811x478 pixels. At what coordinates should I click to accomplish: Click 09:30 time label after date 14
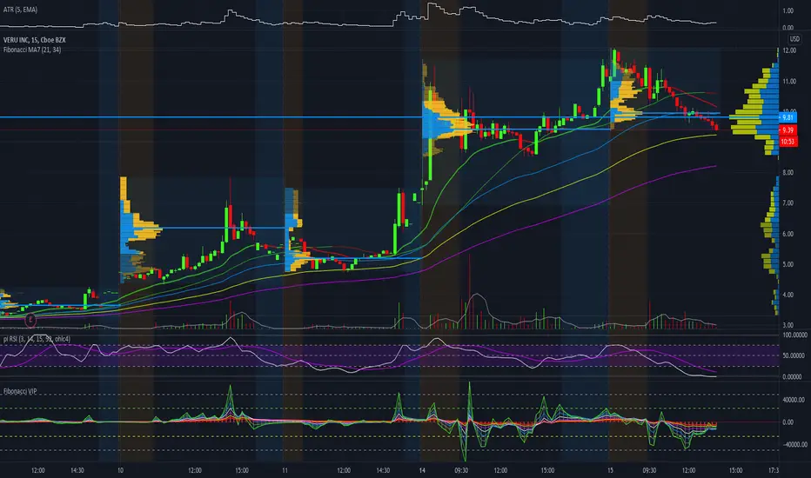[x=461, y=470]
